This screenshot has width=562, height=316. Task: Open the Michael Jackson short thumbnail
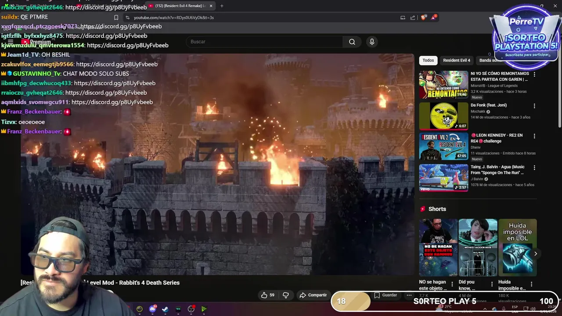[x=478, y=248]
